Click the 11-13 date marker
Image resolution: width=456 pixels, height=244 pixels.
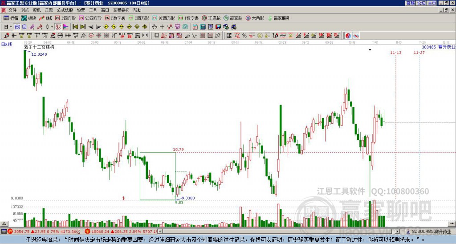pyautogui.click(x=396, y=53)
